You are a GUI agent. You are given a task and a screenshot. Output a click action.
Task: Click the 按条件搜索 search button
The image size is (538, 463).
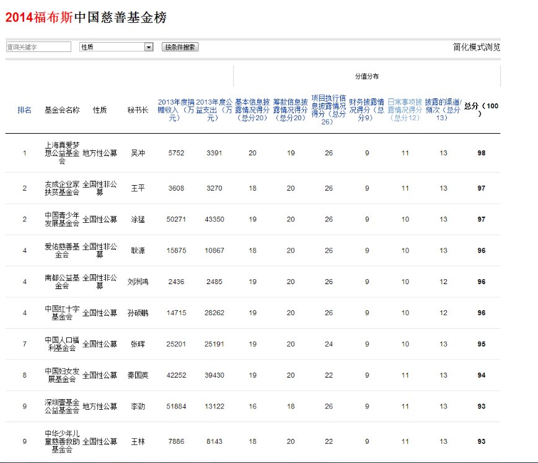point(180,46)
